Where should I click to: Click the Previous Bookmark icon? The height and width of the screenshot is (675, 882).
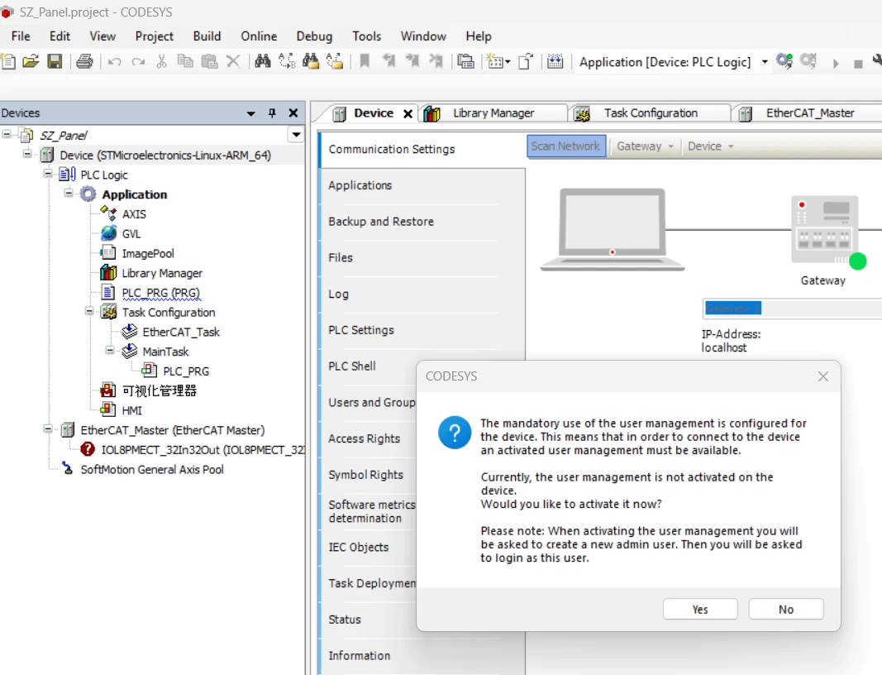389,61
